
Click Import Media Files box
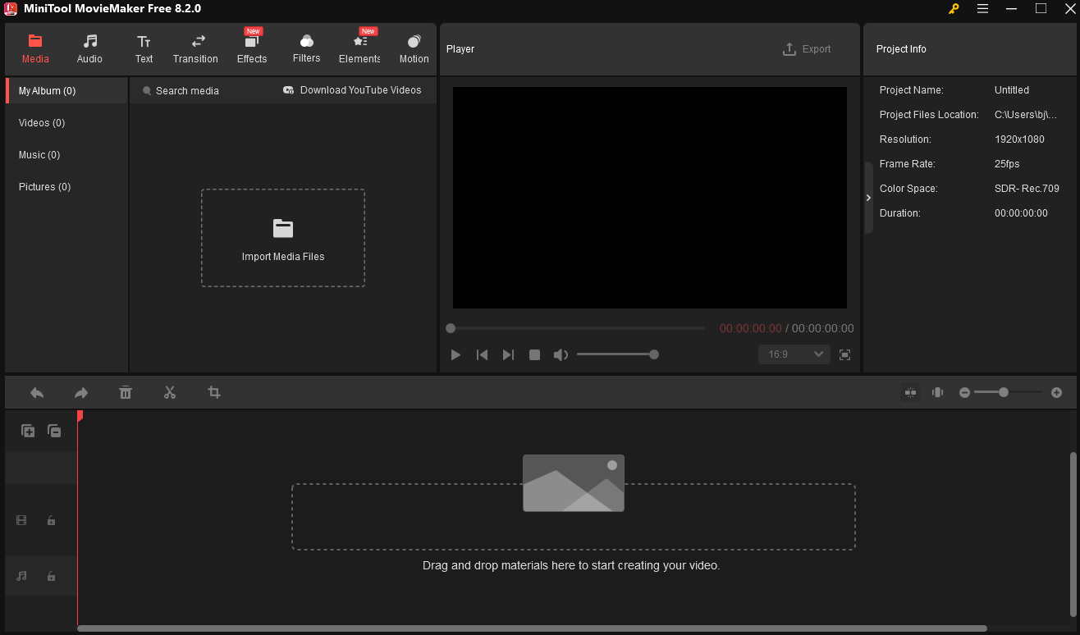point(283,238)
